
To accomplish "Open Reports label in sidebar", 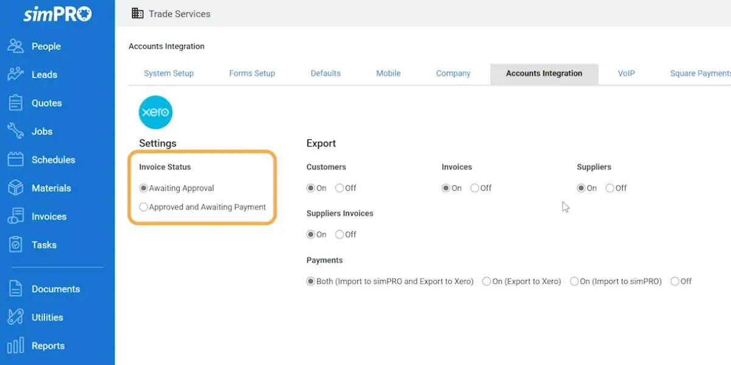I will coord(48,346).
